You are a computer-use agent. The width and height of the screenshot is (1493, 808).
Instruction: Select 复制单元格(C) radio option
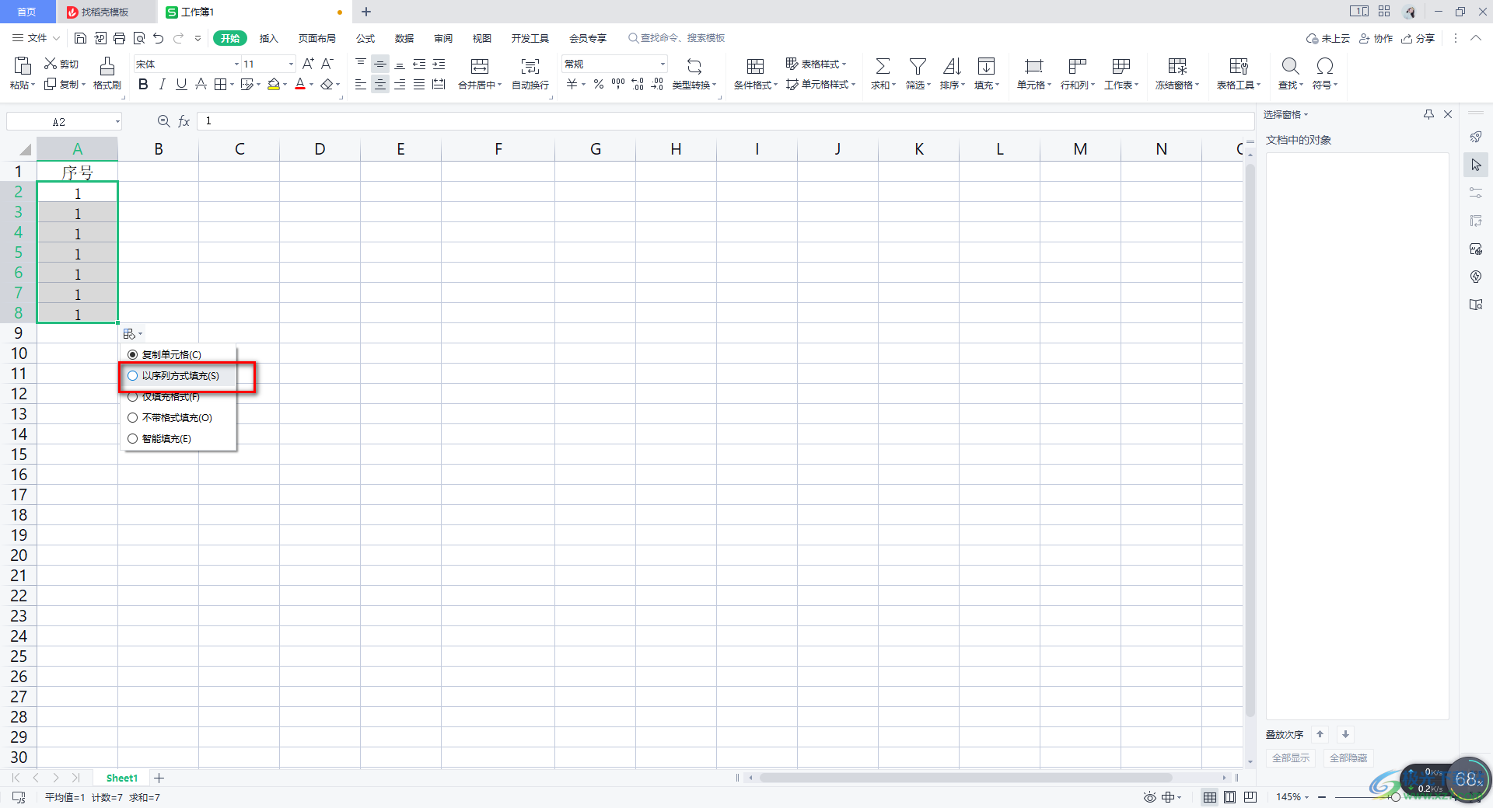pyautogui.click(x=133, y=355)
